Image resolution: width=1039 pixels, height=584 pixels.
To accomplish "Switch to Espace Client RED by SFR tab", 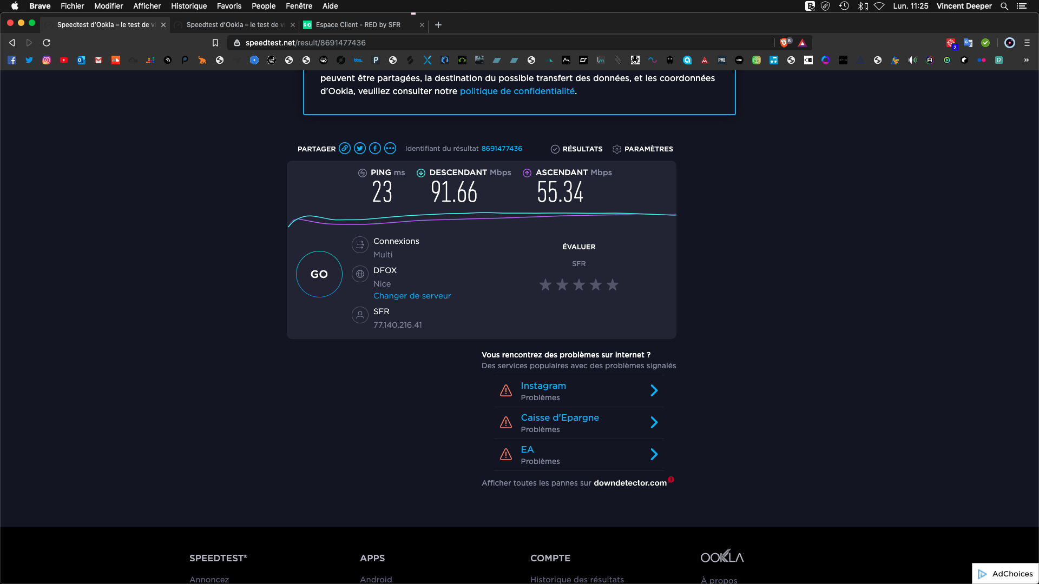I will [x=358, y=25].
